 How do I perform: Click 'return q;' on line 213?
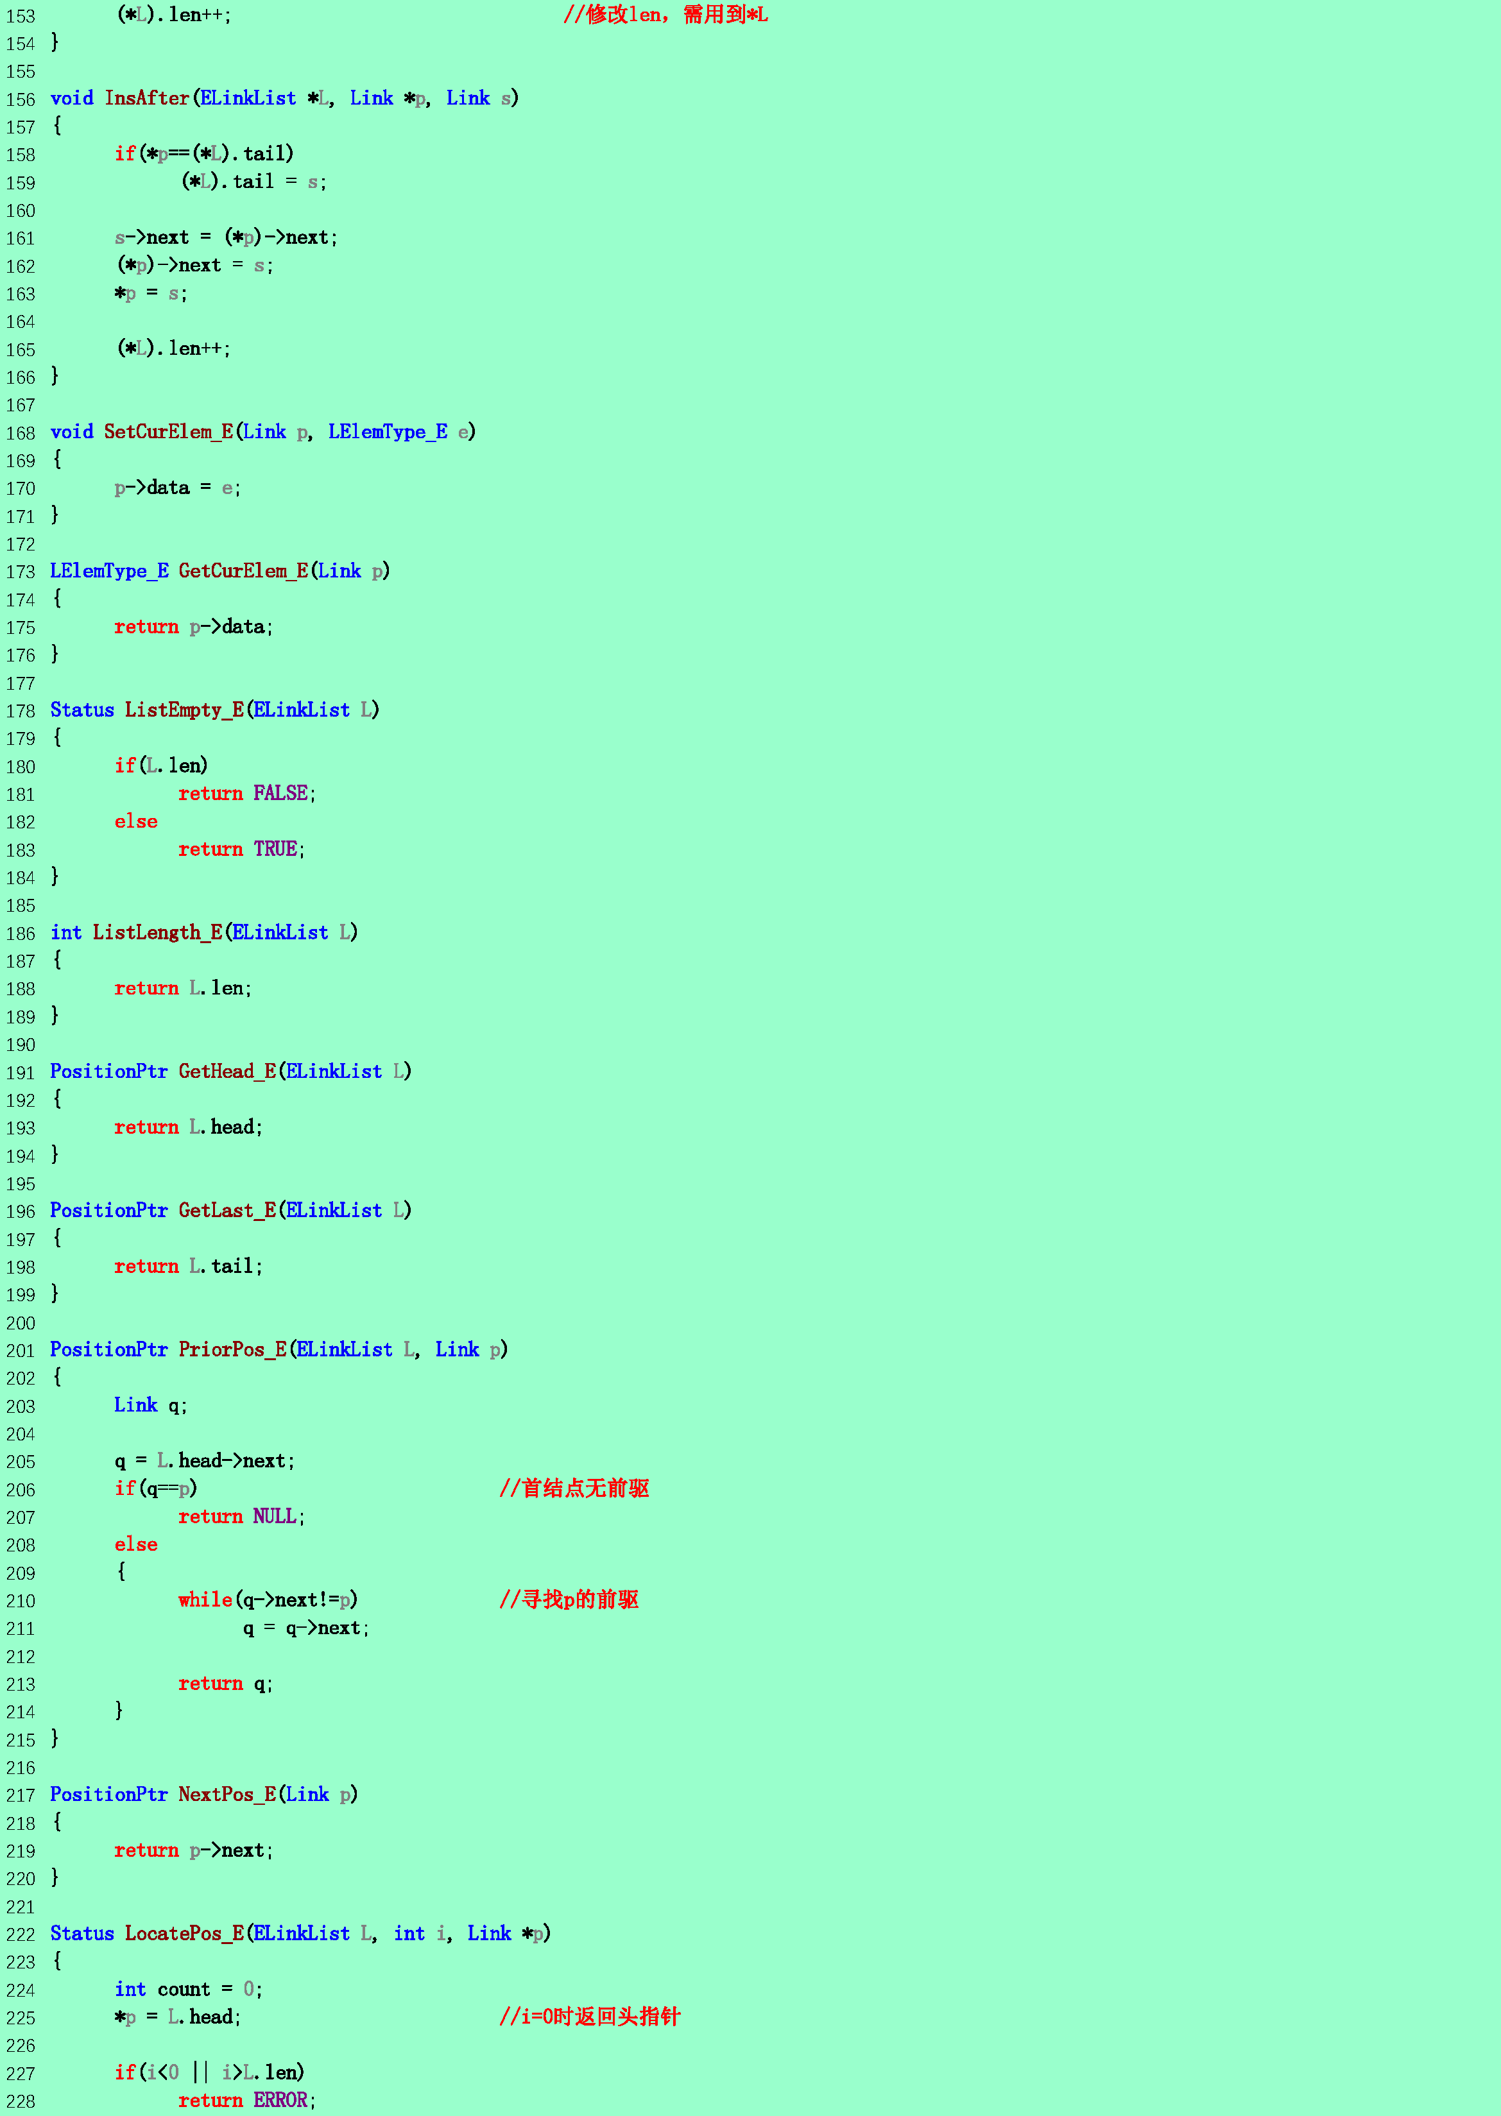pos(225,1684)
